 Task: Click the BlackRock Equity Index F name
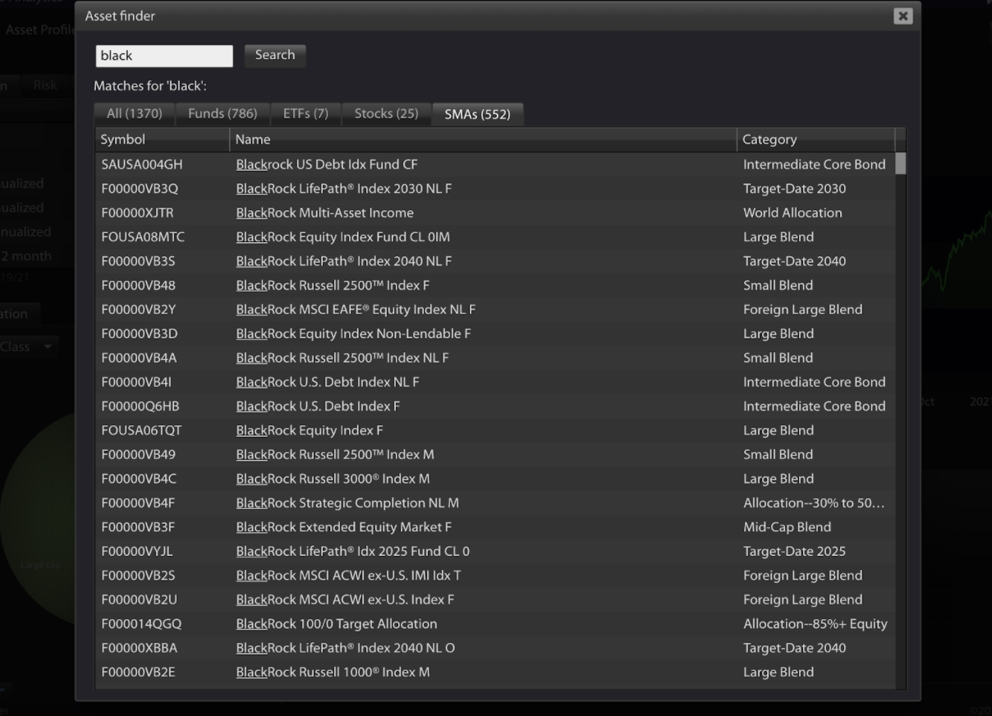[310, 430]
